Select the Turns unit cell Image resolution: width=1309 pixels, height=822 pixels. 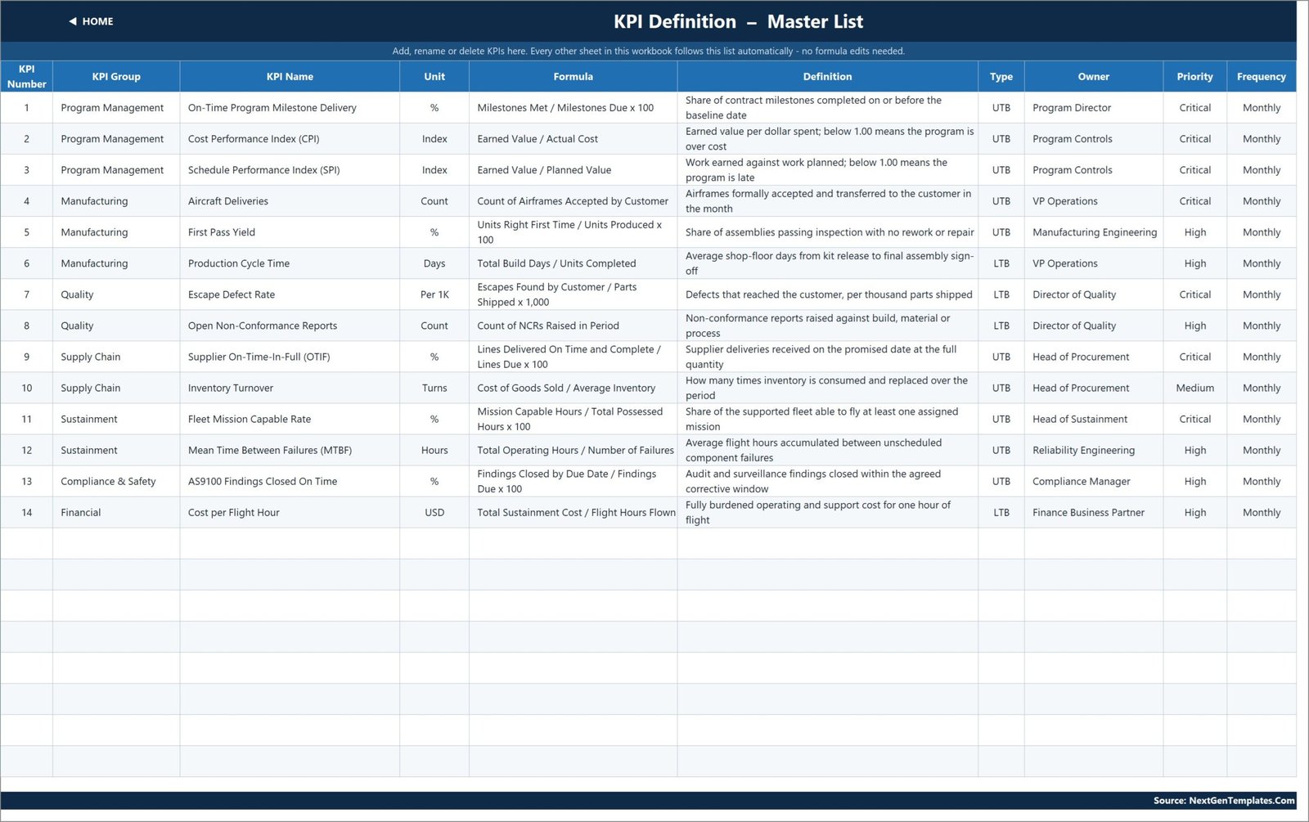434,388
